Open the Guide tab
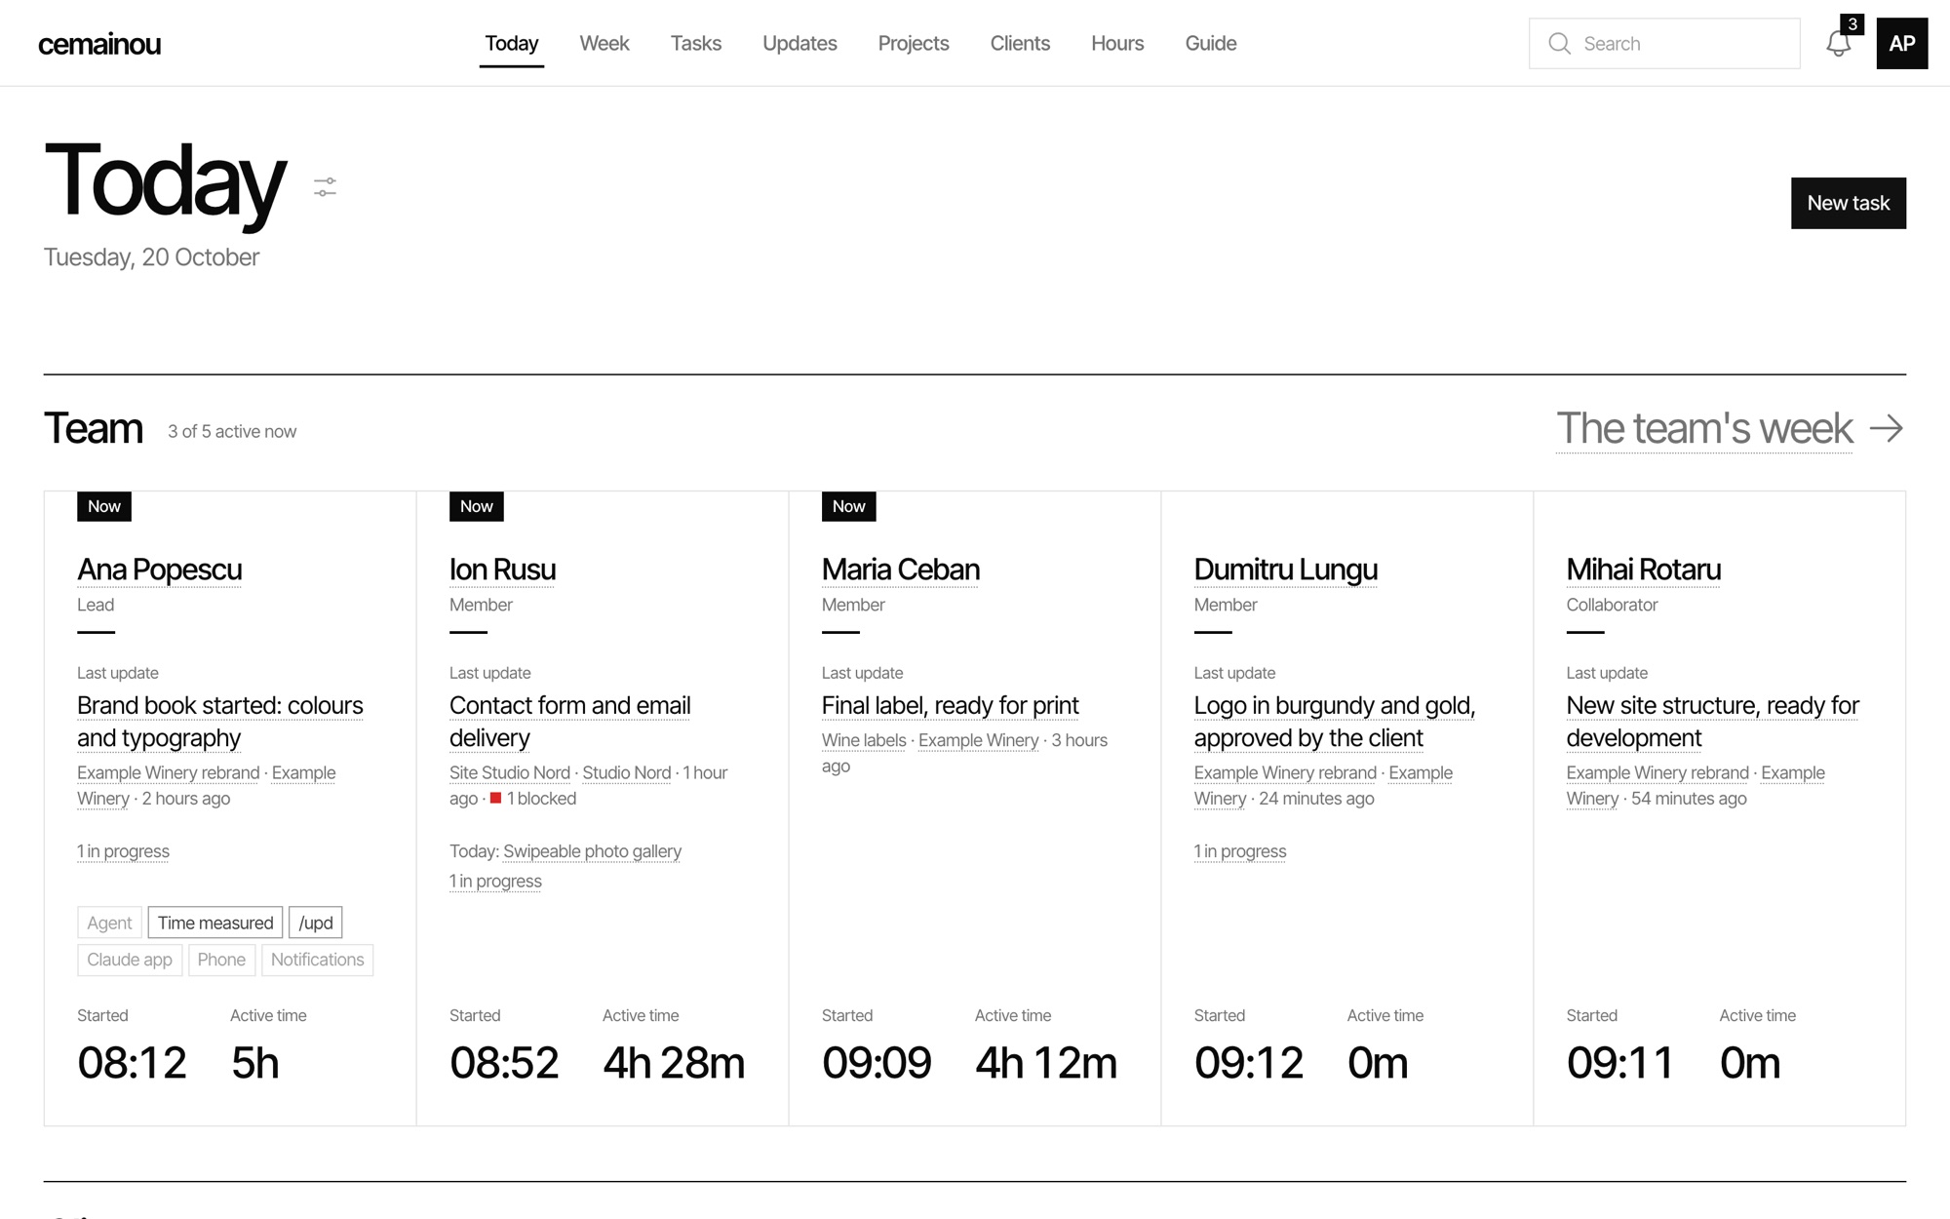This screenshot has height=1219, width=1950. (1211, 43)
